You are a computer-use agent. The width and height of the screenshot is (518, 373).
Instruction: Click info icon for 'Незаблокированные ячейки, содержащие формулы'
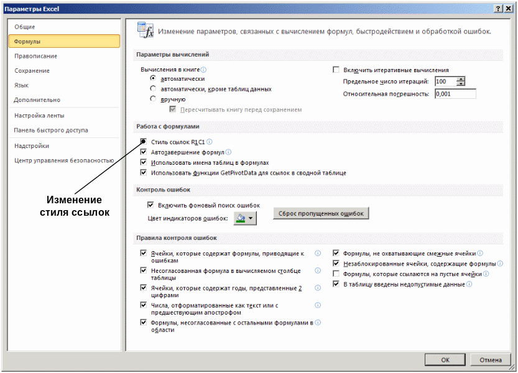[x=500, y=264]
